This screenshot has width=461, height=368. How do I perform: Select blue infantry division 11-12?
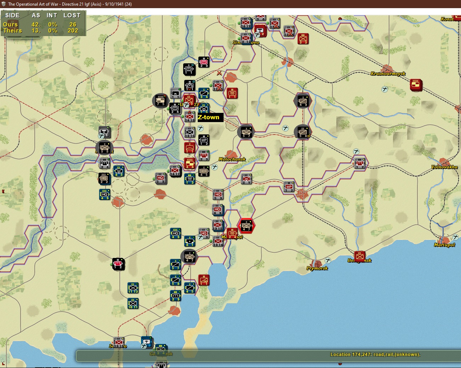(x=133, y=288)
